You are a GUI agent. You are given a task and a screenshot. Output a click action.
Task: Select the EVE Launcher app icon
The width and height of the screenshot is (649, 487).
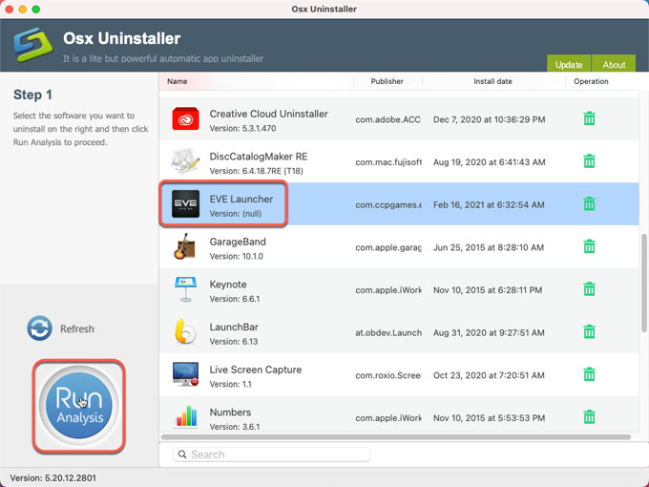(x=185, y=203)
